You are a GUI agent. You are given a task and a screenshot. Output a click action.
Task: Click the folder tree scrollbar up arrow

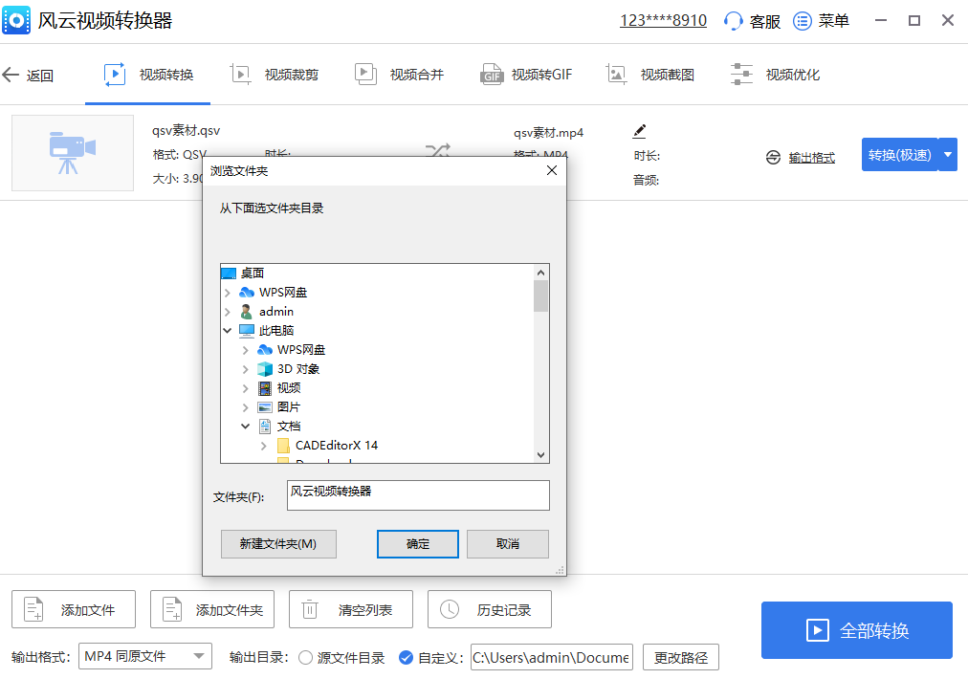[x=540, y=273]
